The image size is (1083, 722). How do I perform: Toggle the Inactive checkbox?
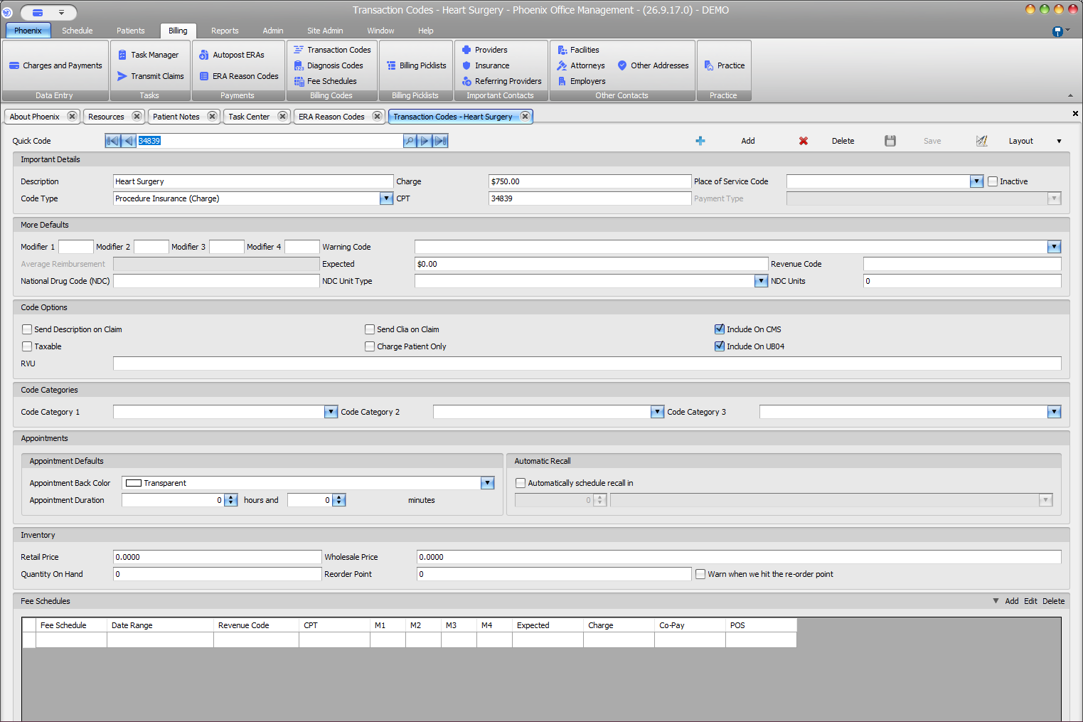[993, 181]
